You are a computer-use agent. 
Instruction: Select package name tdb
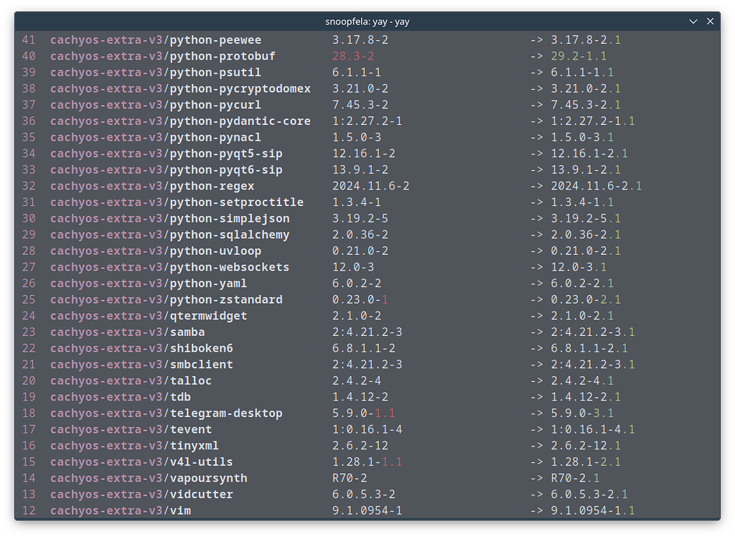coord(180,397)
